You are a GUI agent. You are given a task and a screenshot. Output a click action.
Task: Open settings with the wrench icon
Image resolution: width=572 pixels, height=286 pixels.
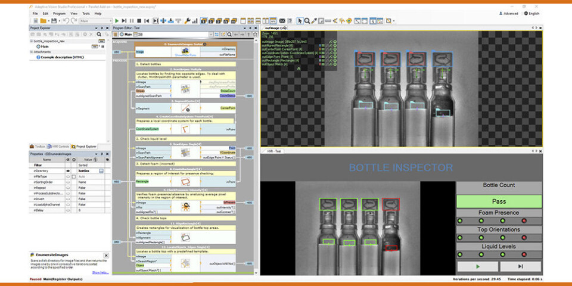[188, 21]
